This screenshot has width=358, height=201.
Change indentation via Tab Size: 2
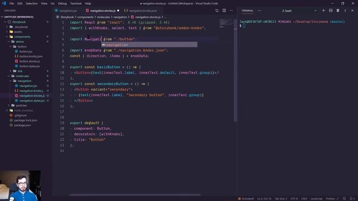pos(281,199)
